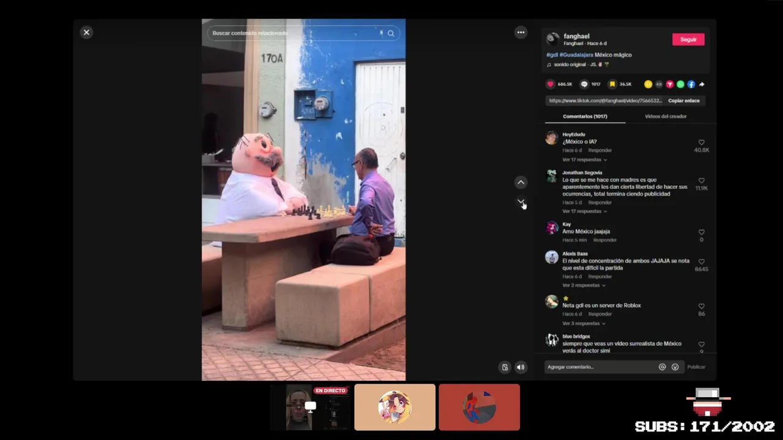The width and height of the screenshot is (783, 440).
Task: Click the TikTok video URL text
Action: tap(605, 101)
